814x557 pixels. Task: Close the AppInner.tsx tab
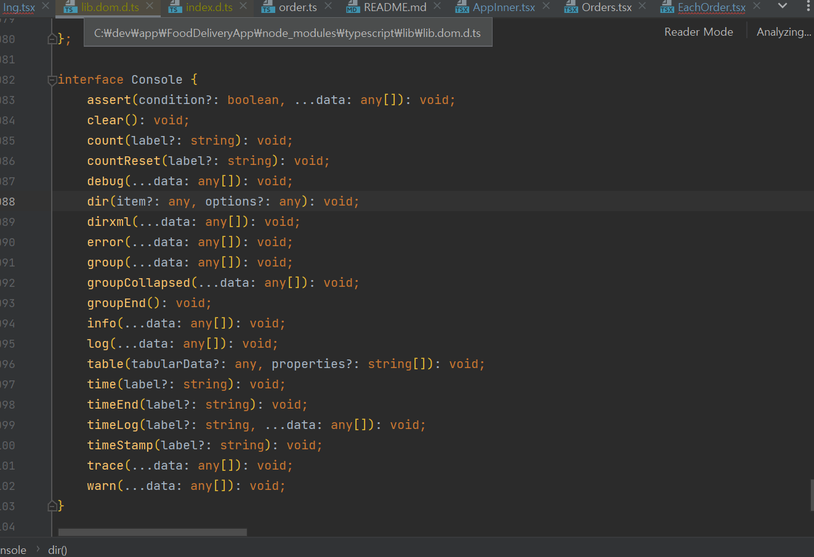(546, 6)
